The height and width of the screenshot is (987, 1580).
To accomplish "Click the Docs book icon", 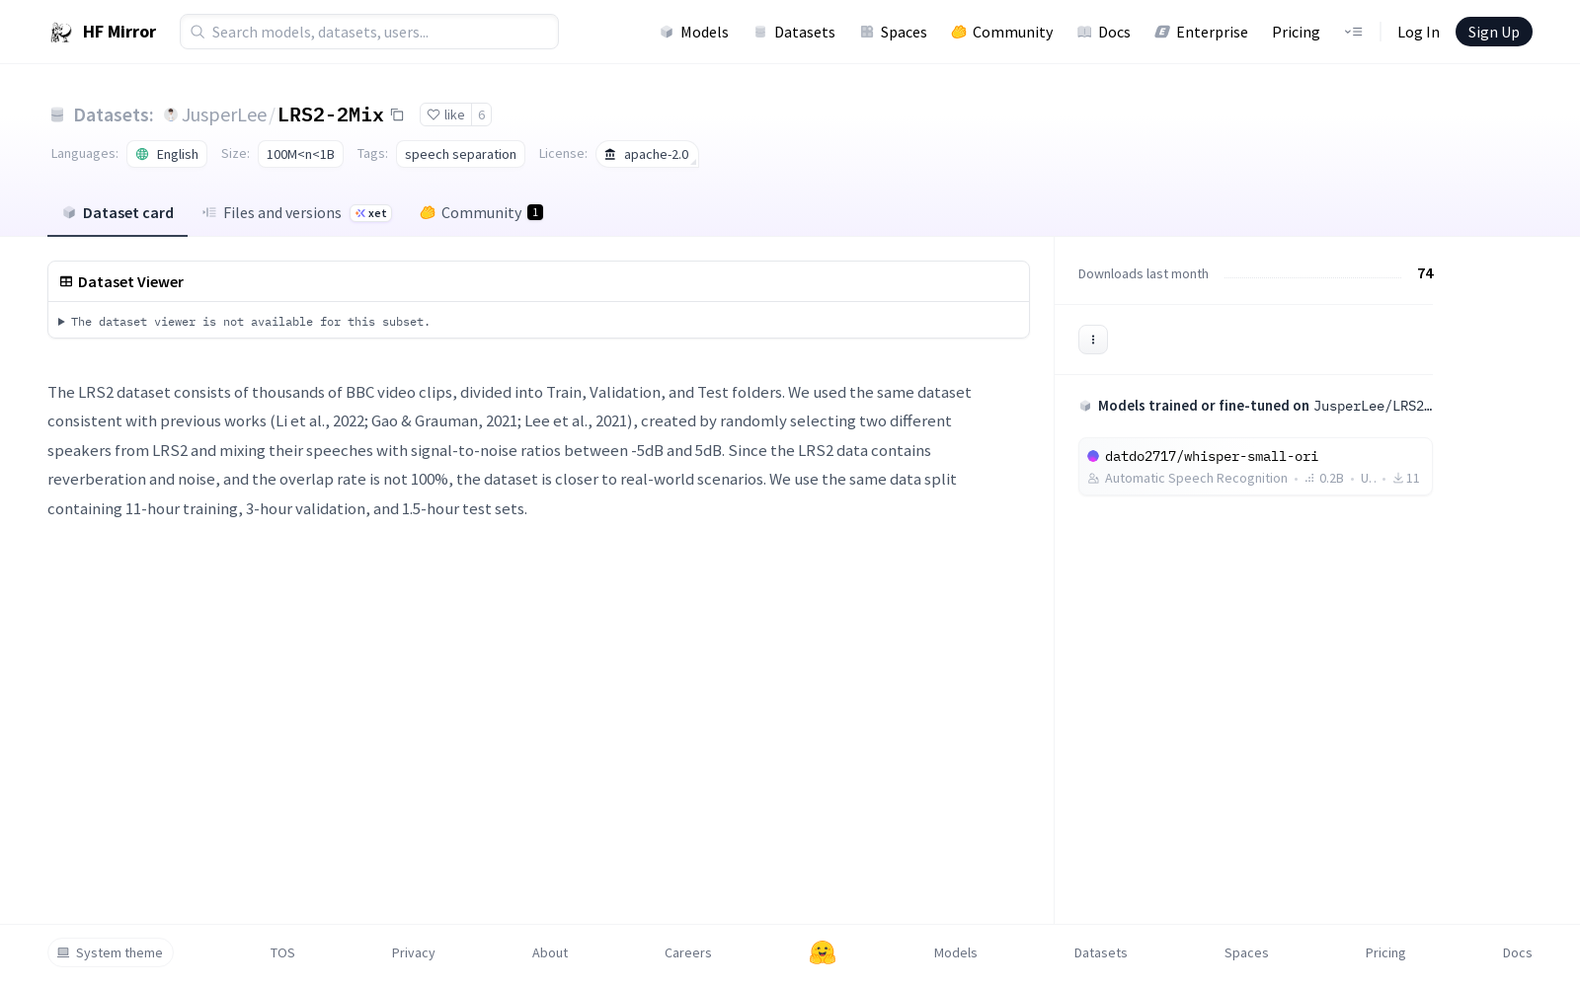I will 1084,32.
